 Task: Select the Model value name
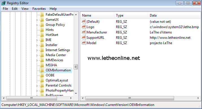(91, 43)
